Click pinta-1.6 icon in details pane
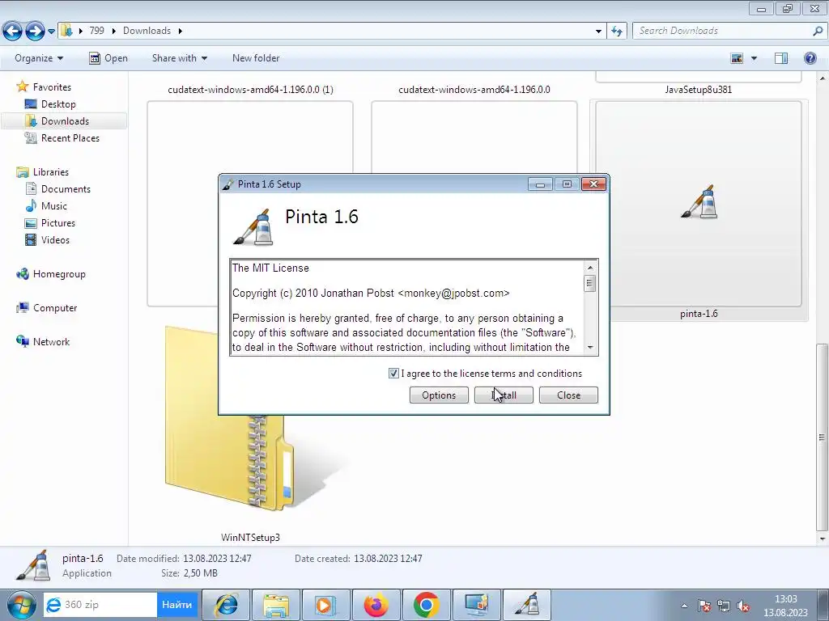This screenshot has width=829, height=621. pos(32,566)
